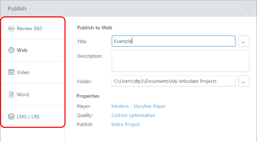Open the Modern - Storyline Player link
The height and width of the screenshot is (142, 257).
[x=138, y=106]
